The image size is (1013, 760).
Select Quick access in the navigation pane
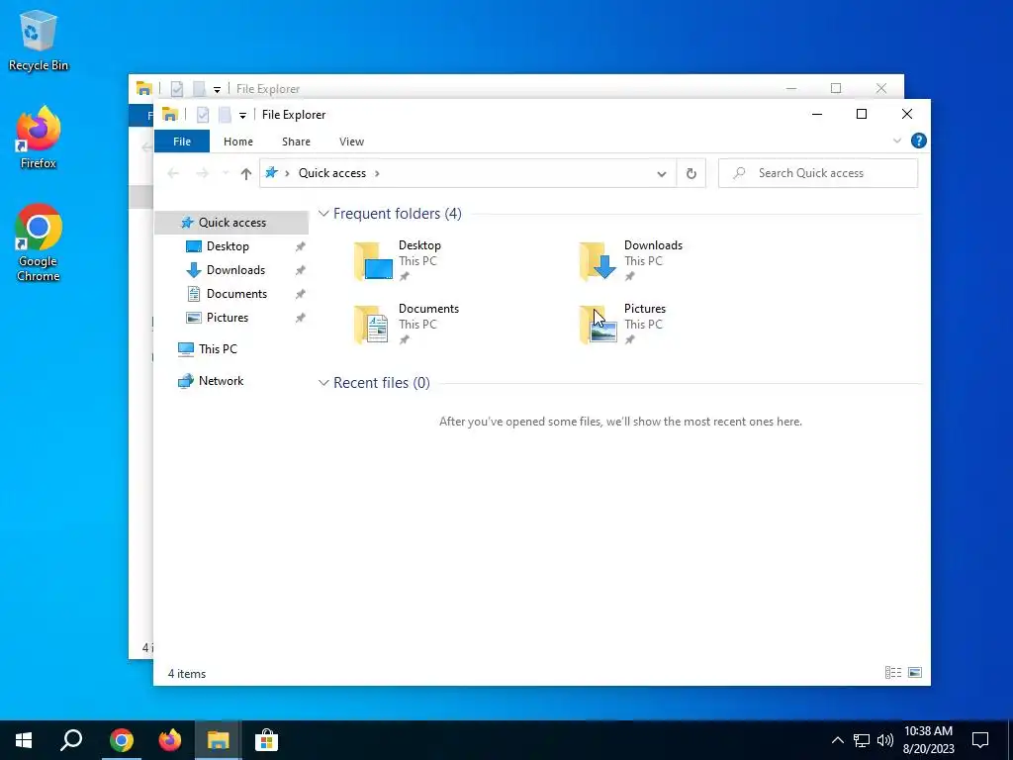pos(231,223)
